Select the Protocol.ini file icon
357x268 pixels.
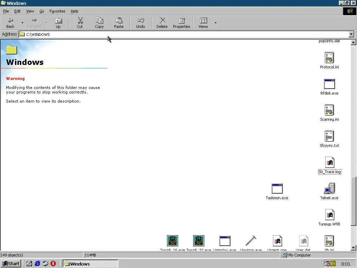[x=329, y=58]
